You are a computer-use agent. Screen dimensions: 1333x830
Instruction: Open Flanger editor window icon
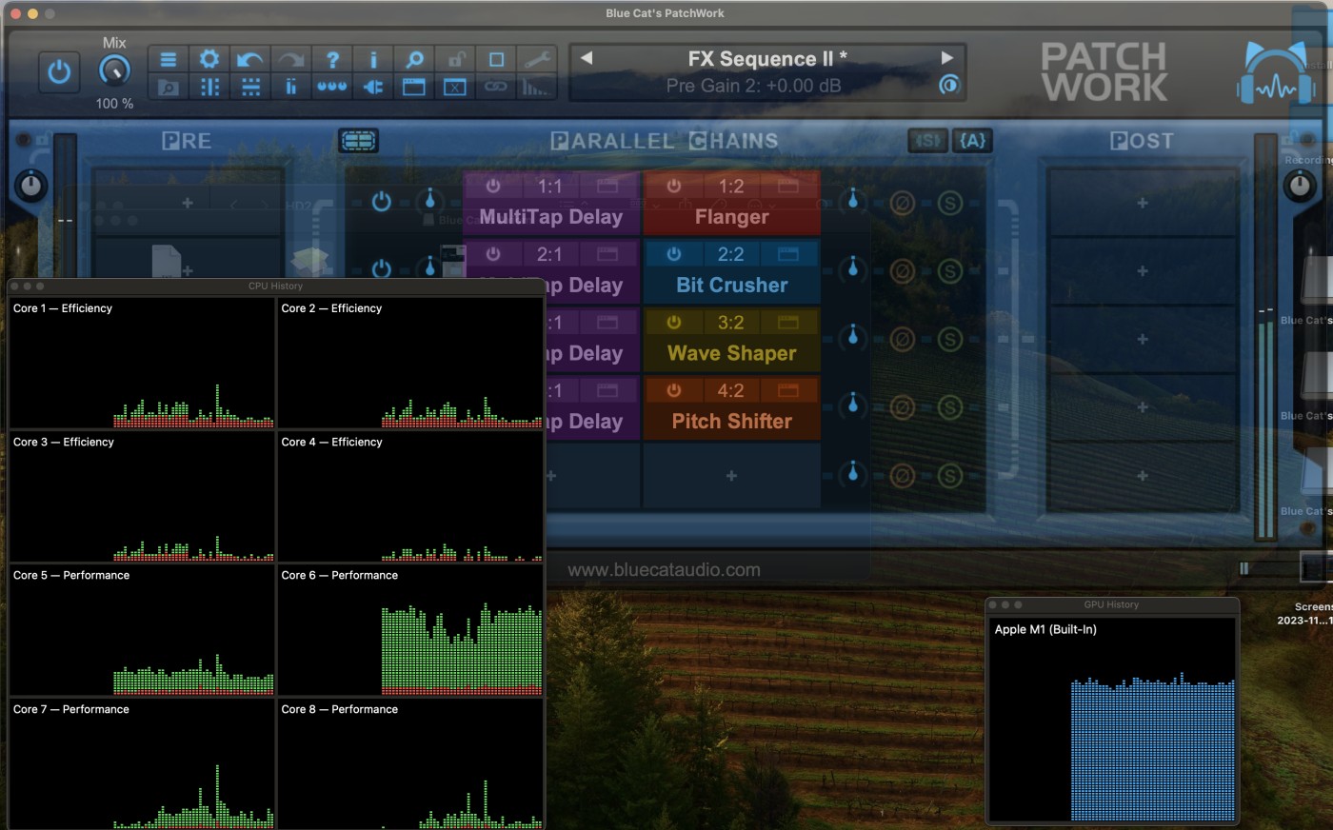(788, 186)
